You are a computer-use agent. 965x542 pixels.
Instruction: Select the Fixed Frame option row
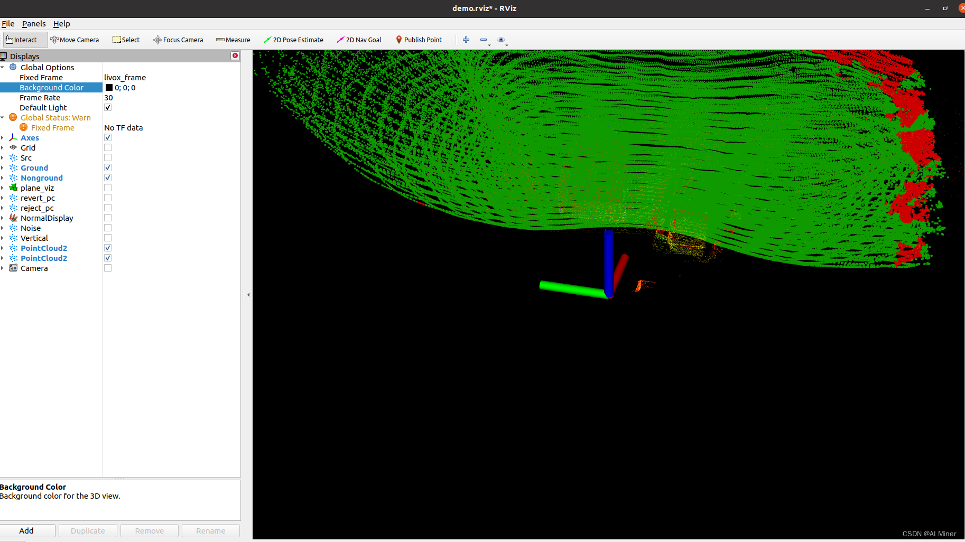(120, 77)
